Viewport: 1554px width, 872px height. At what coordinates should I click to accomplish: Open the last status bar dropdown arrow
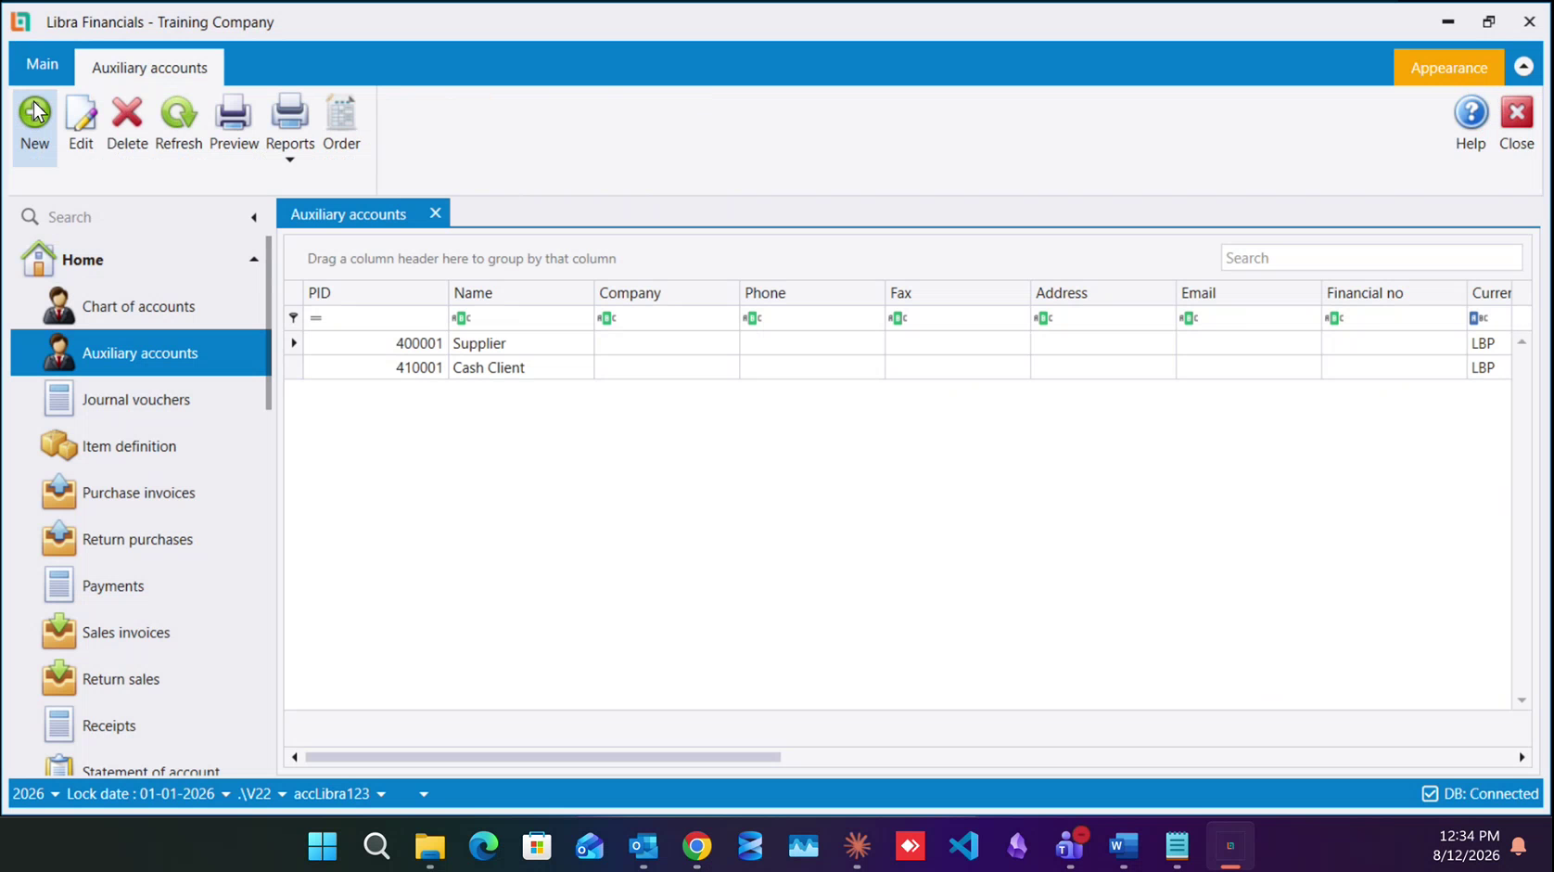[x=424, y=795]
